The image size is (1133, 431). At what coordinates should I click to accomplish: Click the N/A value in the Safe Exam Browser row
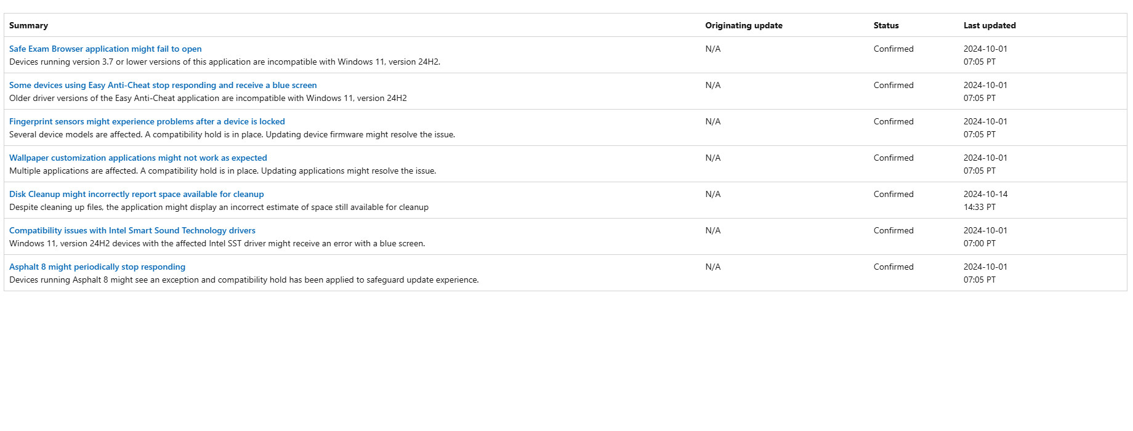[712, 49]
